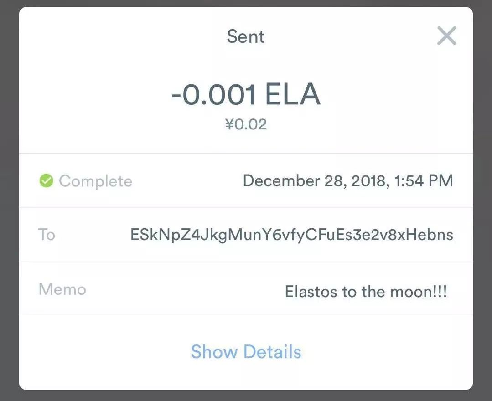Click 'December 28' in the timestamp

(295, 181)
